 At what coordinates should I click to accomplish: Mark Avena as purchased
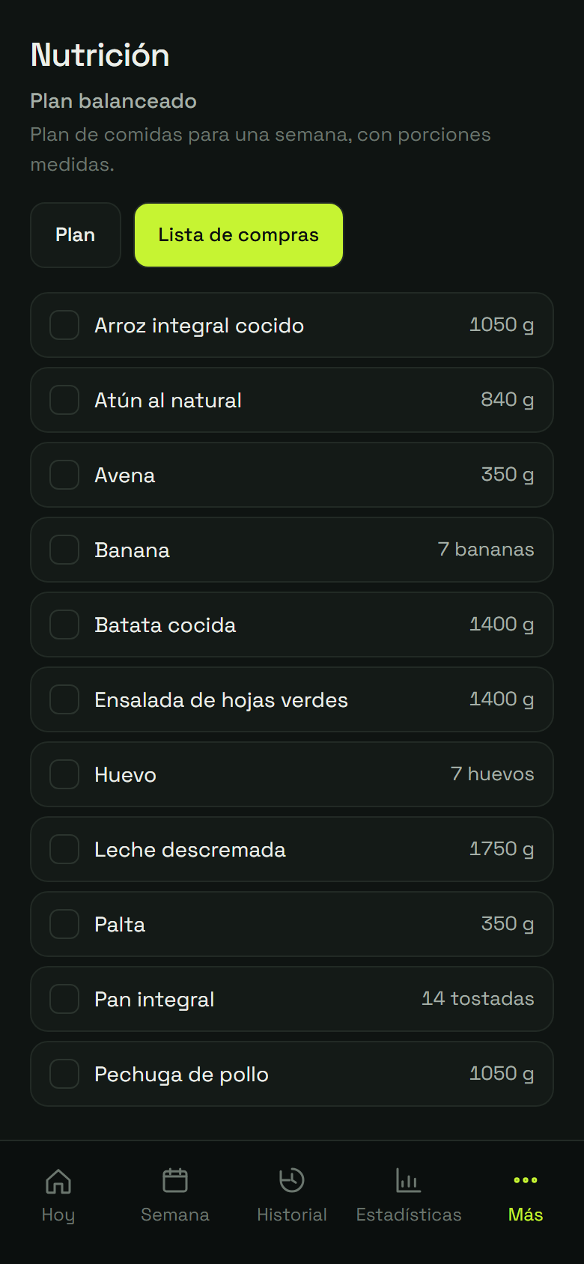64,475
